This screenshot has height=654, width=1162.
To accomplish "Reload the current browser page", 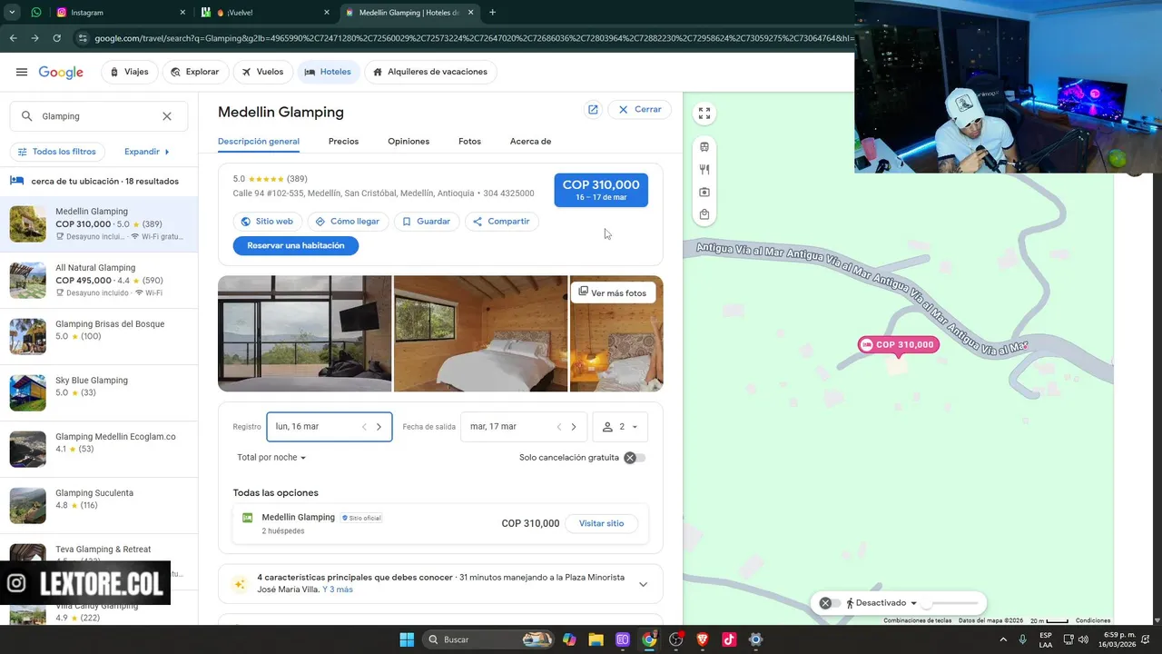I will click(56, 38).
